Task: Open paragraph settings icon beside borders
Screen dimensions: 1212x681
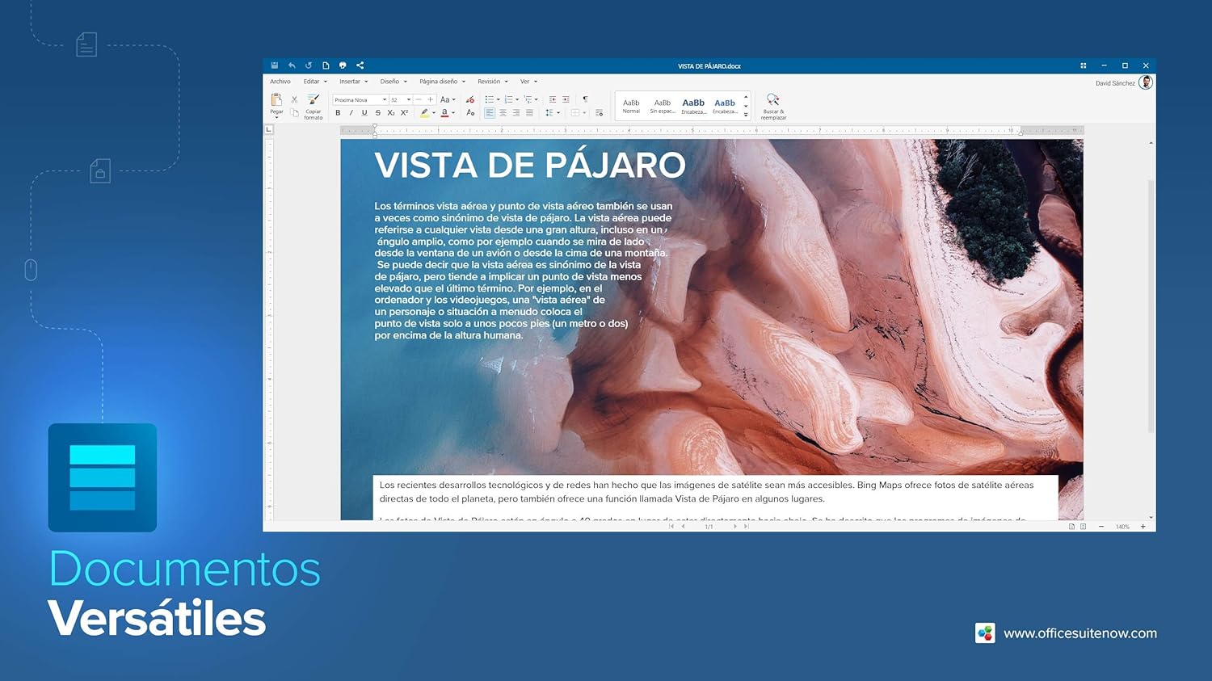Action: click(x=599, y=113)
